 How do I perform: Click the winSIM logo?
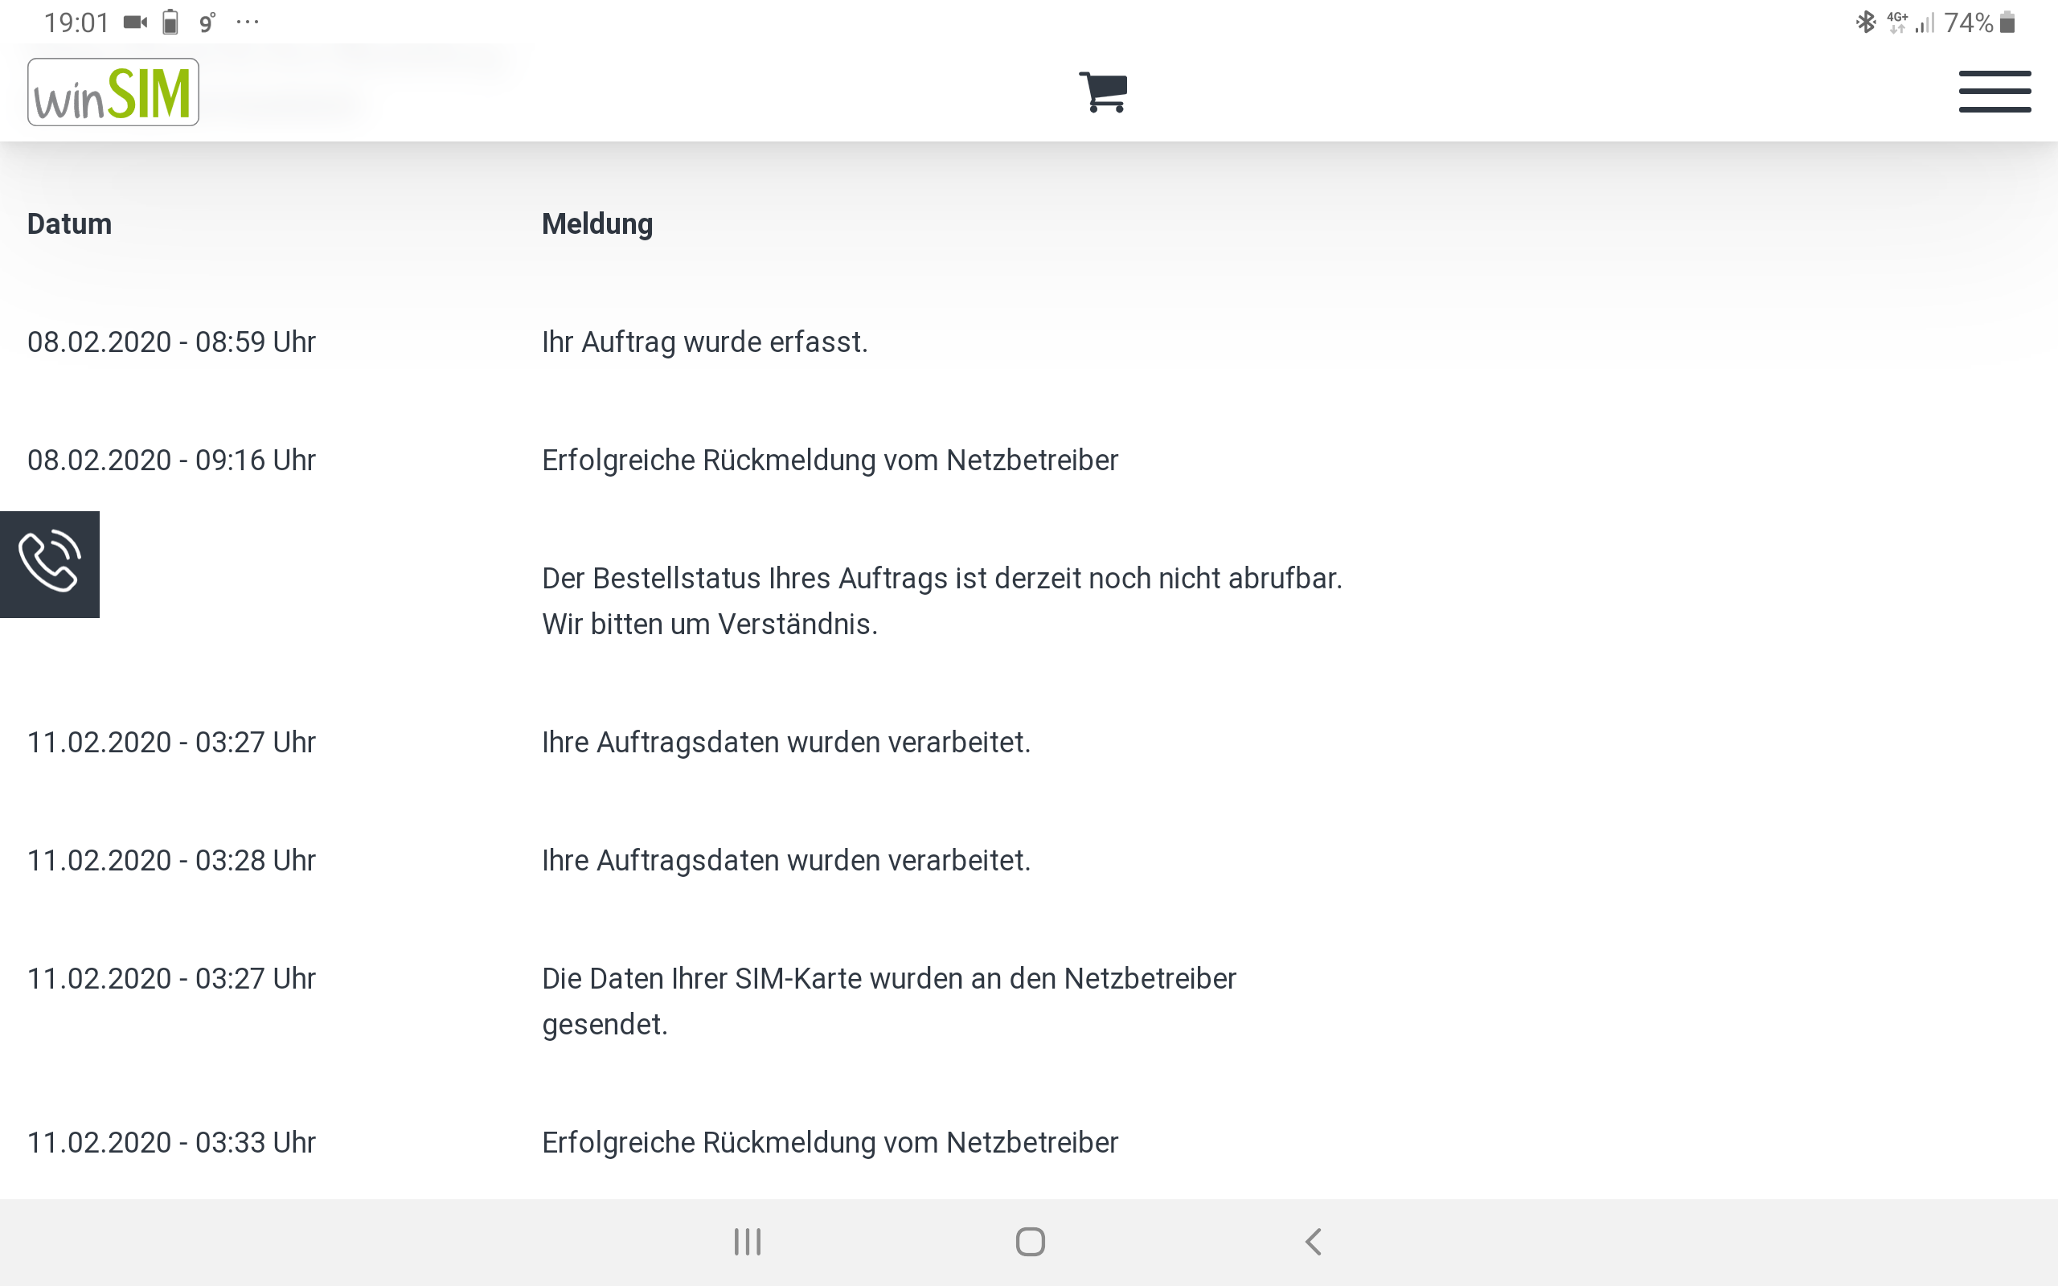tap(113, 91)
